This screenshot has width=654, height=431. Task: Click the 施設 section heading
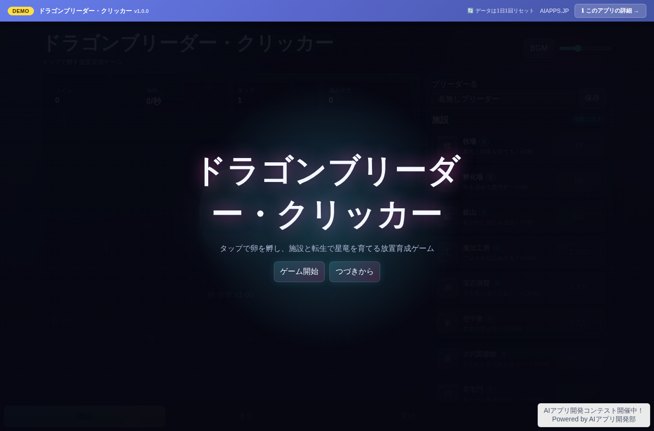(440, 120)
